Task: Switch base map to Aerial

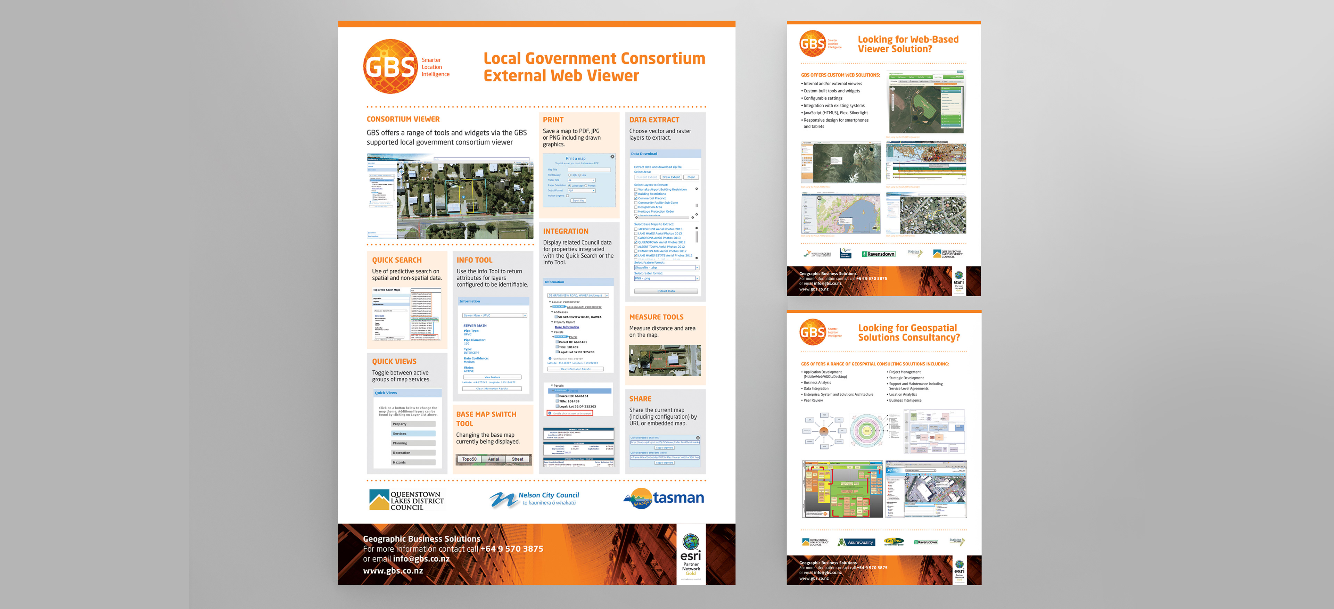Action: pyautogui.click(x=493, y=459)
